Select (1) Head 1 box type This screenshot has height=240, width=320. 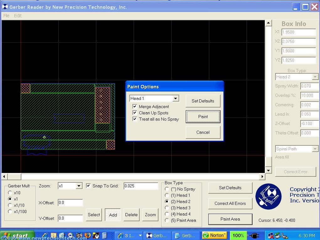(167, 195)
